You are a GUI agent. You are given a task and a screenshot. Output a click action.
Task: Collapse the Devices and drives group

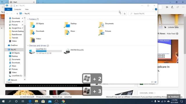pyautogui.click(x=28, y=46)
